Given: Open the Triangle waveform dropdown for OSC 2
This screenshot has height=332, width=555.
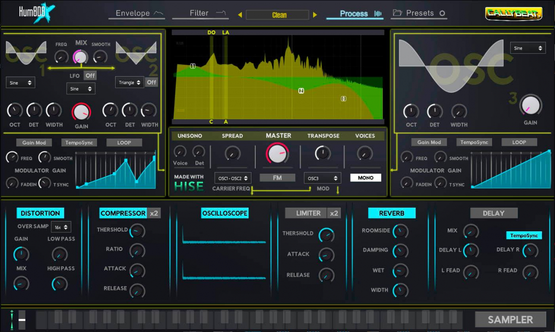Looking at the screenshot, I should (129, 83).
